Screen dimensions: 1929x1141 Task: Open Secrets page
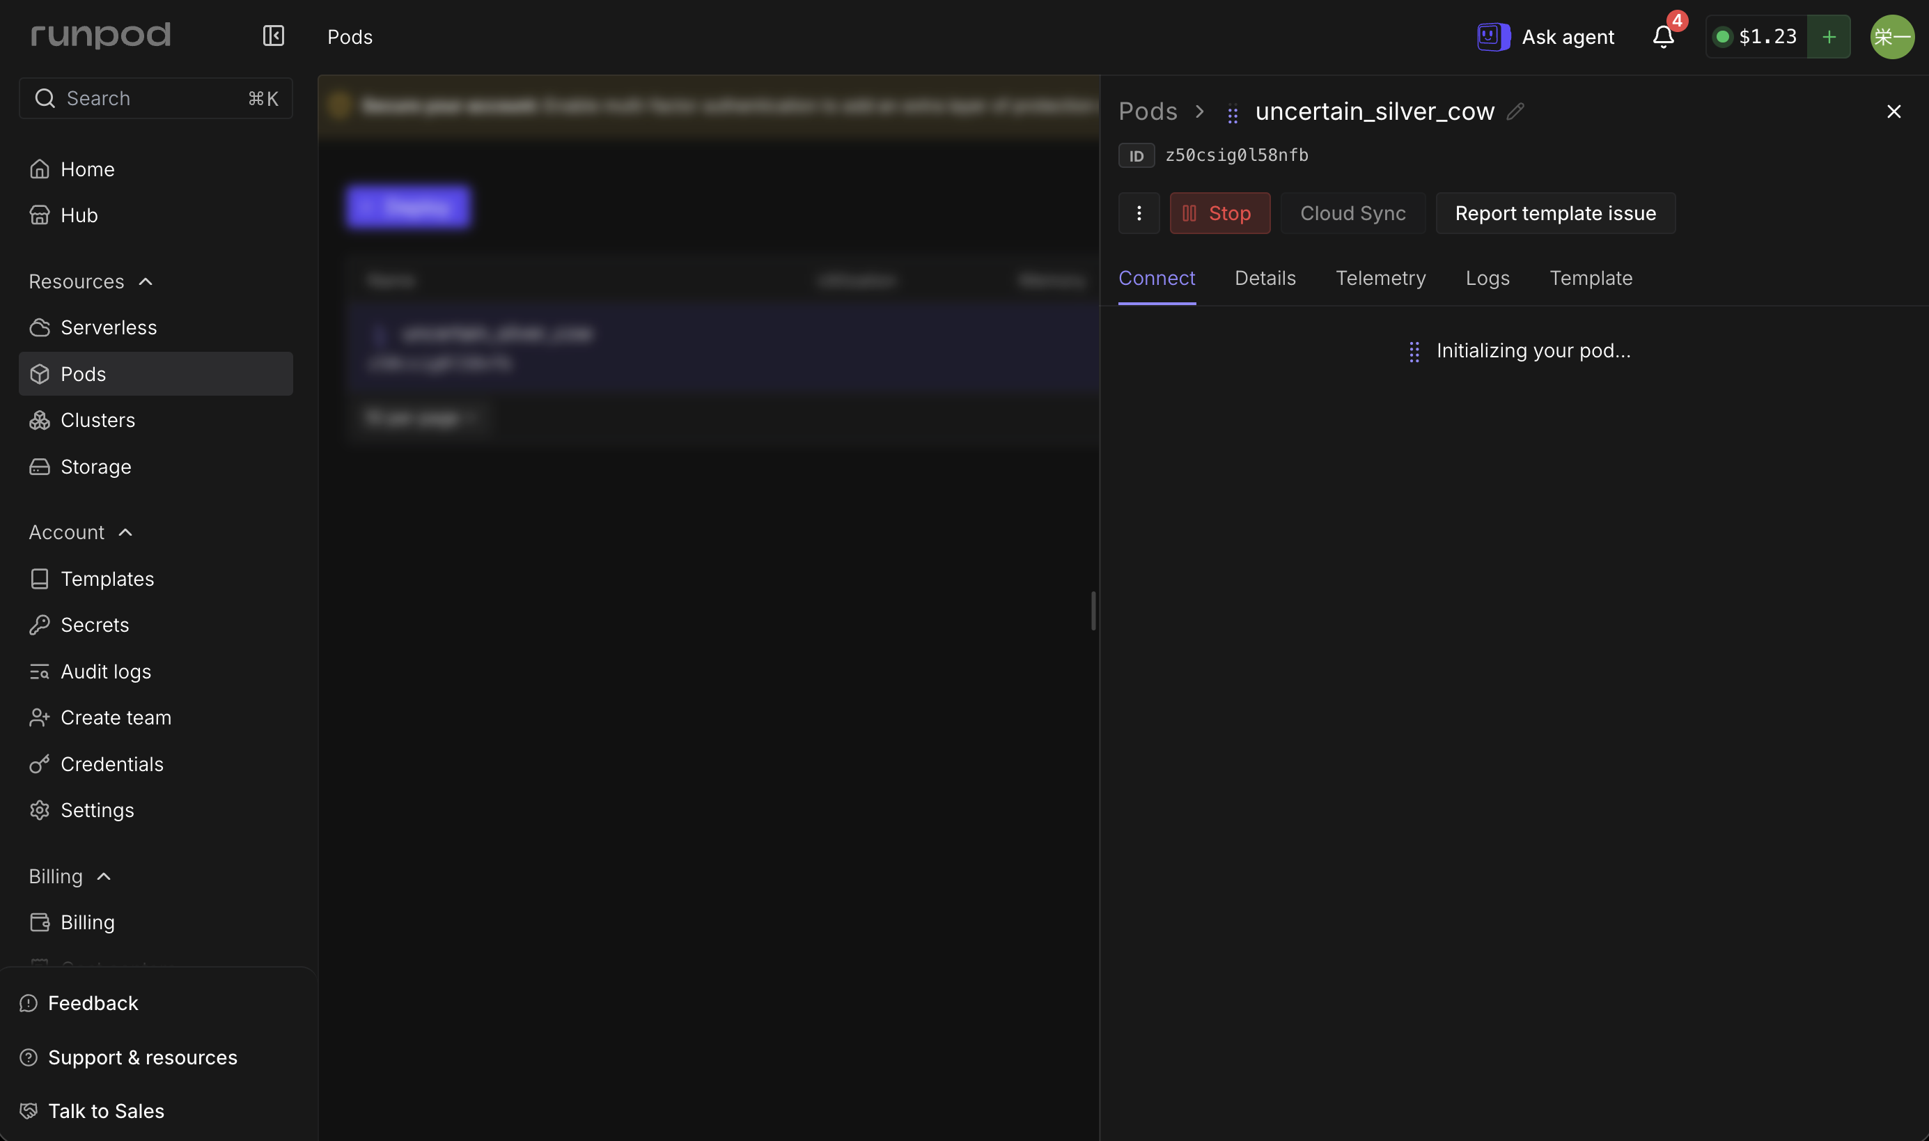[156, 625]
